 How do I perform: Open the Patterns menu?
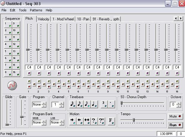coord(36,10)
